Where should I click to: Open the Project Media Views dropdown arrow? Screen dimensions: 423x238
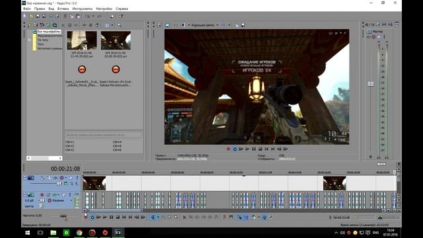click(x=112, y=25)
